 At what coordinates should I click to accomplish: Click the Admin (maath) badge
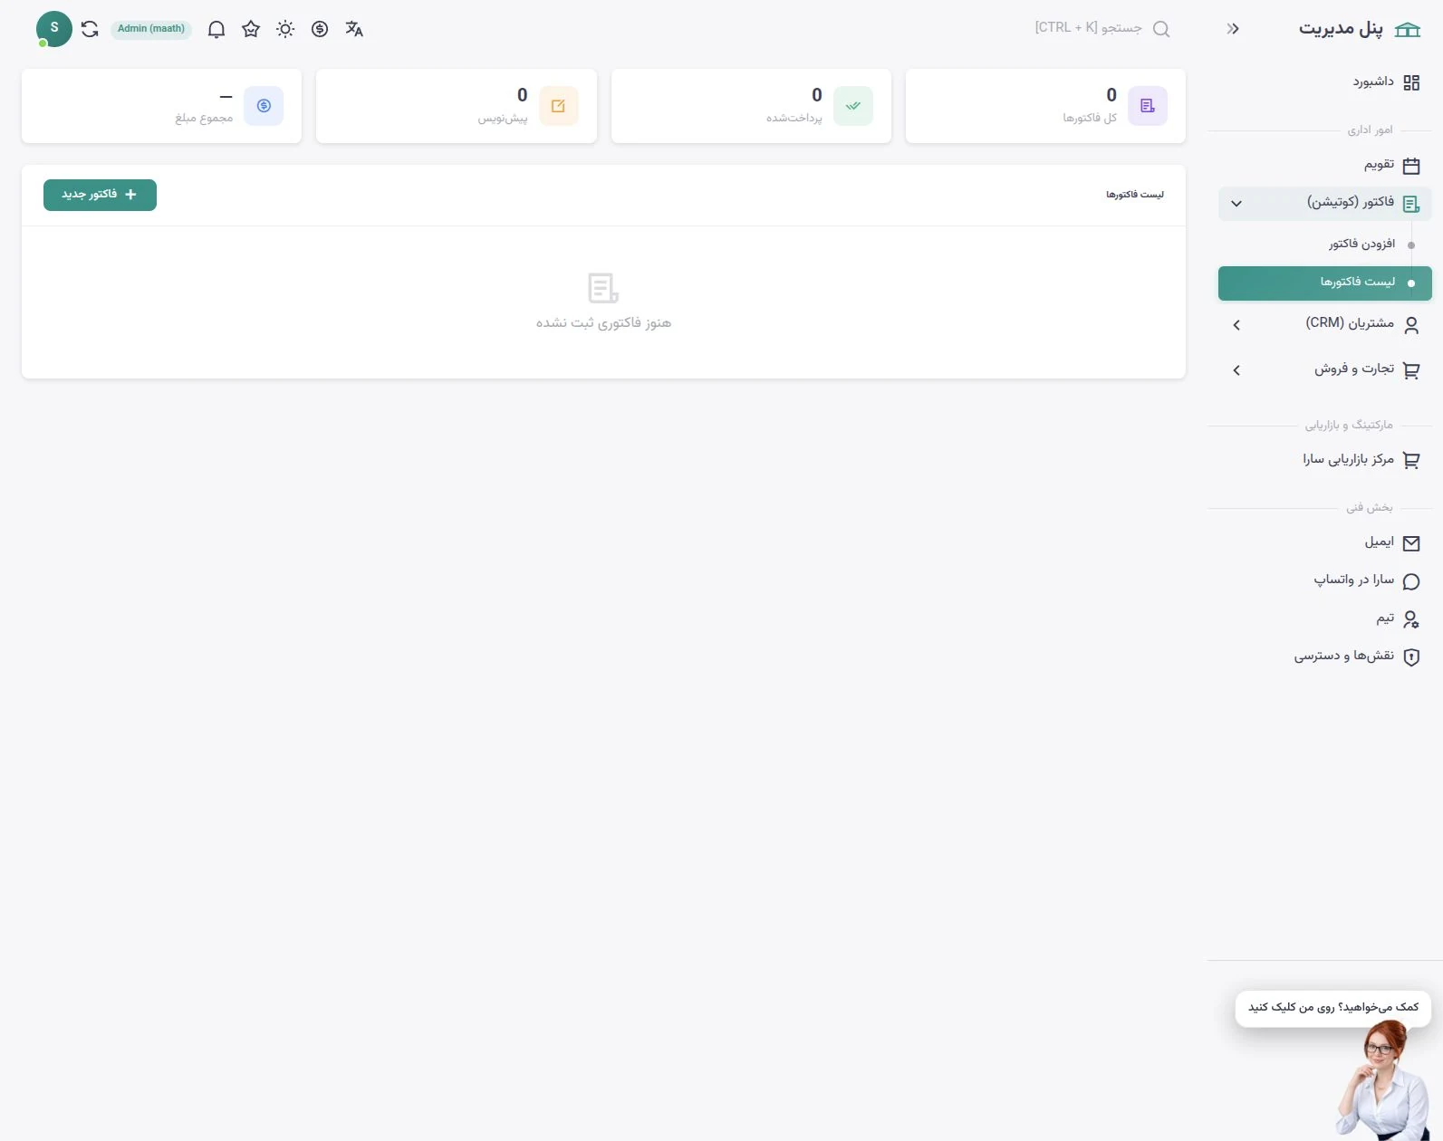click(x=151, y=29)
